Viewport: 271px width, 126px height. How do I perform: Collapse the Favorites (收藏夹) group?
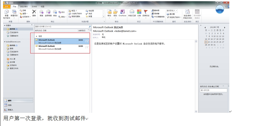(x=4, y=25)
